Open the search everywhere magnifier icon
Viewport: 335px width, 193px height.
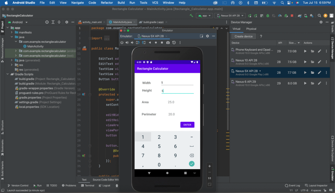click(x=319, y=16)
